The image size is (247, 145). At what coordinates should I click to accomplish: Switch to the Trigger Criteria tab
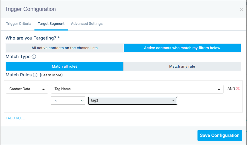coord(19,24)
